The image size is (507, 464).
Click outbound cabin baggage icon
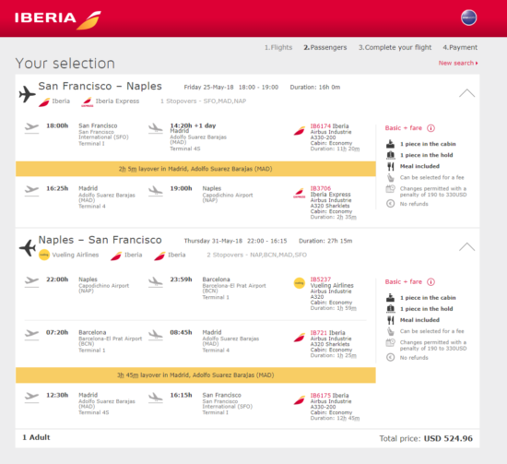[390, 144]
